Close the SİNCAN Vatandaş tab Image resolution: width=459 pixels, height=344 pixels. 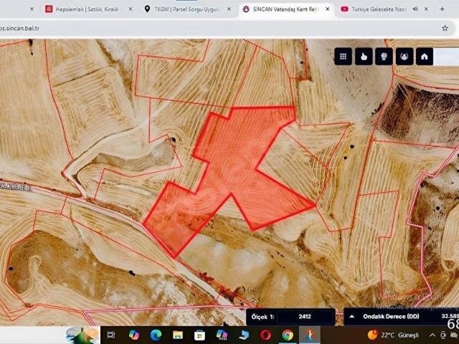(328, 9)
